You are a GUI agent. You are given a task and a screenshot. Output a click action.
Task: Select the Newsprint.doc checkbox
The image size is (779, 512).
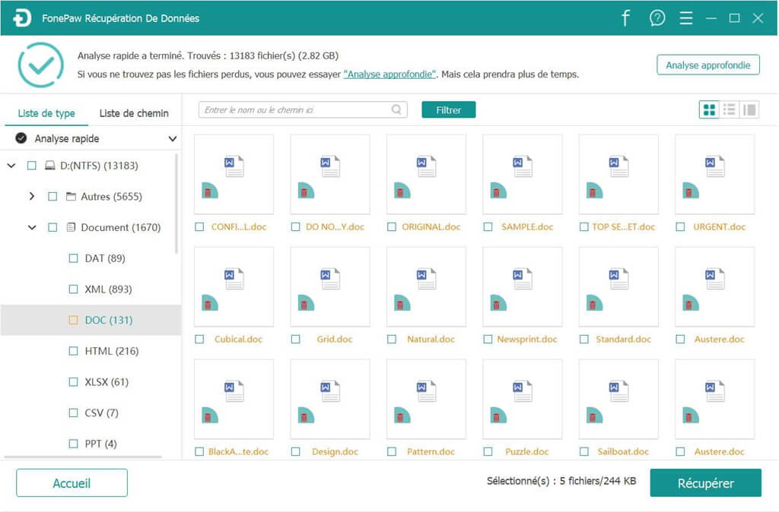pyautogui.click(x=488, y=340)
